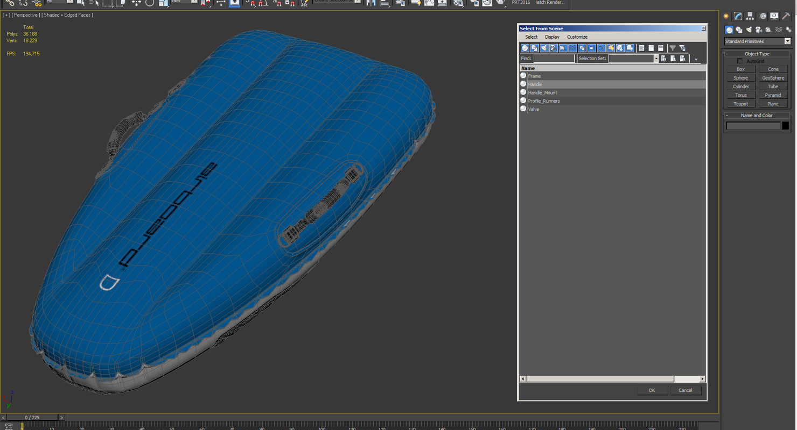The width and height of the screenshot is (797, 430).
Task: Toggle Display Lights filter in Select From Scene
Action: [544, 48]
